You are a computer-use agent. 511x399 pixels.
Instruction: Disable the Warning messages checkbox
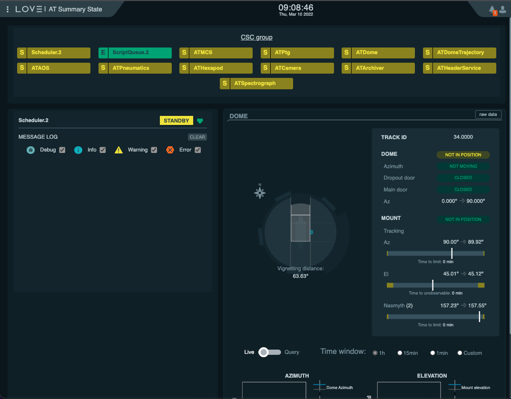(154, 150)
